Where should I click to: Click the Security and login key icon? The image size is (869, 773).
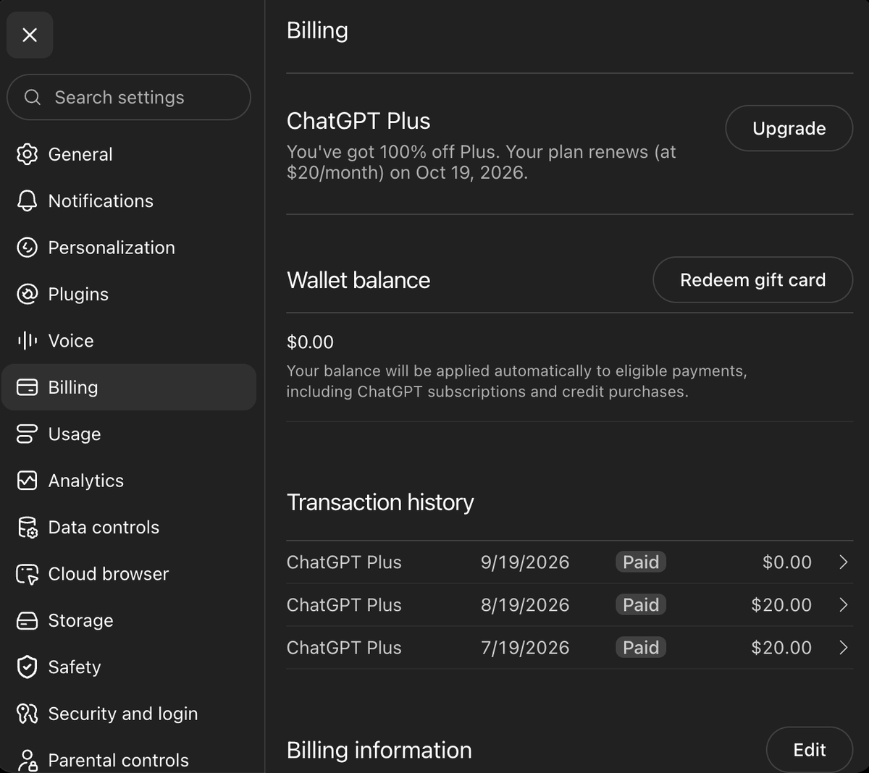pos(27,714)
